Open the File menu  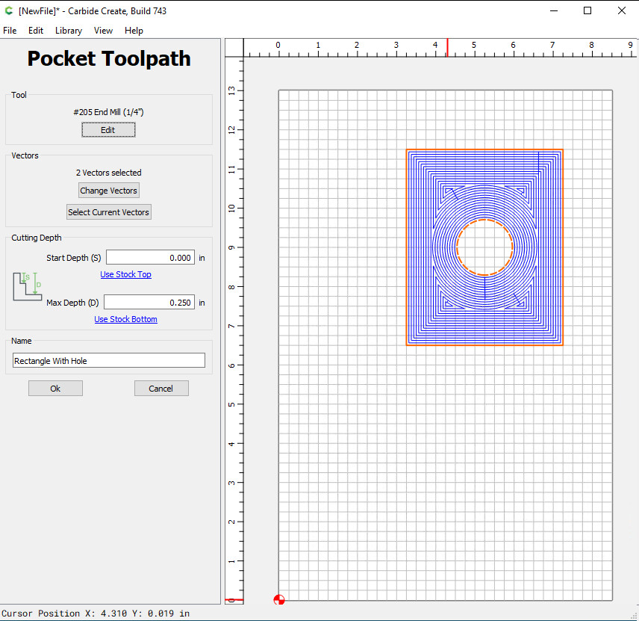[x=10, y=31]
